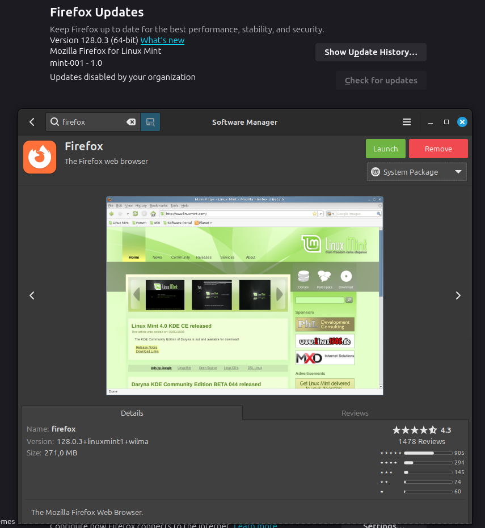Clear the firefox search text

point(131,122)
